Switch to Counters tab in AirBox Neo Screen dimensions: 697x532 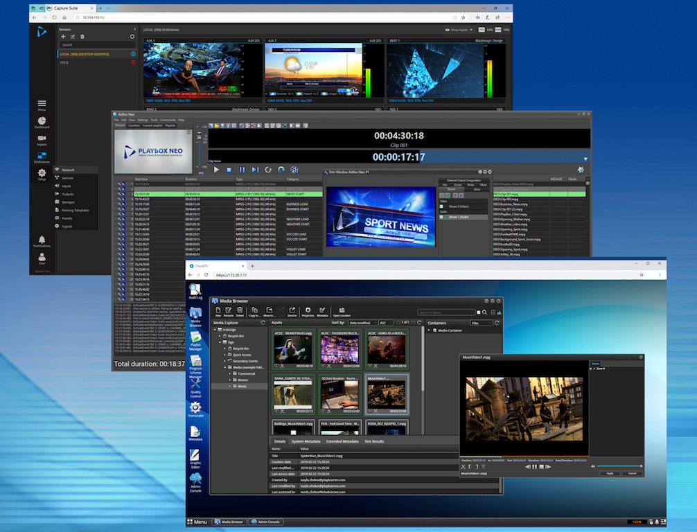[134, 126]
